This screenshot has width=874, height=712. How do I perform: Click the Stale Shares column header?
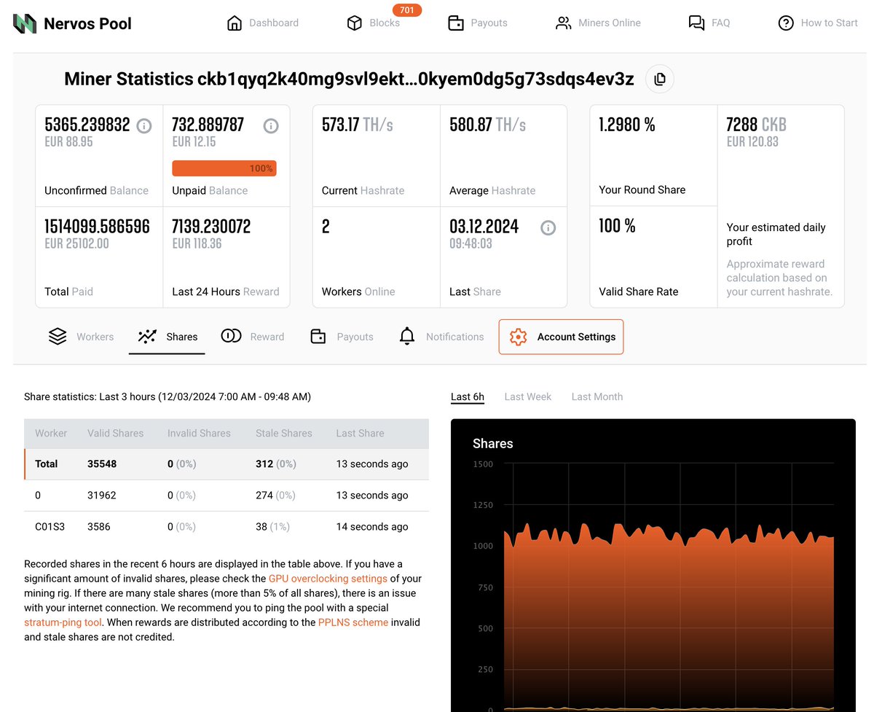pos(284,433)
